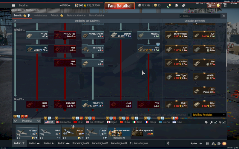The width and height of the screenshot is (239, 149).
Task: Open the hamburger main menu
Action: [13, 5]
